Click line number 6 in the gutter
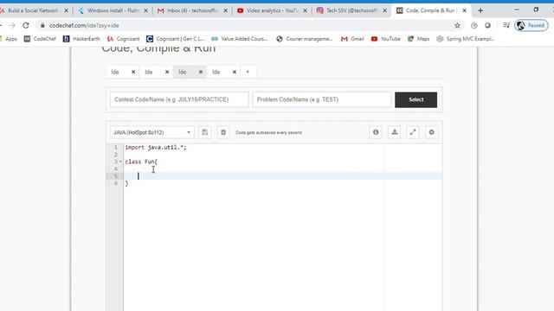This screenshot has width=554, height=311. pos(115,183)
